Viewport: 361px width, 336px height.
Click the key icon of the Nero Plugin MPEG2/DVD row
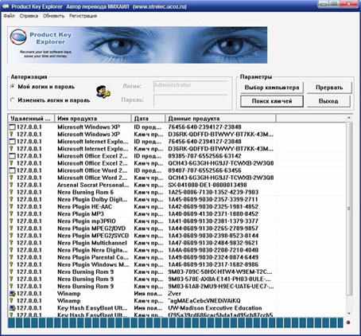click(x=11, y=229)
